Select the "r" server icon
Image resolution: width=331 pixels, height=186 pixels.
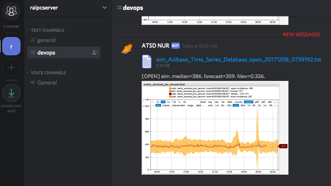[11, 46]
